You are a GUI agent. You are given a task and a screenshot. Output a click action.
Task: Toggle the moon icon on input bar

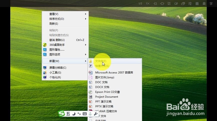(74, 114)
